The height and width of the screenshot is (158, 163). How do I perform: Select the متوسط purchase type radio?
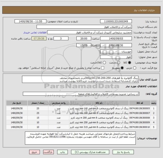(122, 68)
